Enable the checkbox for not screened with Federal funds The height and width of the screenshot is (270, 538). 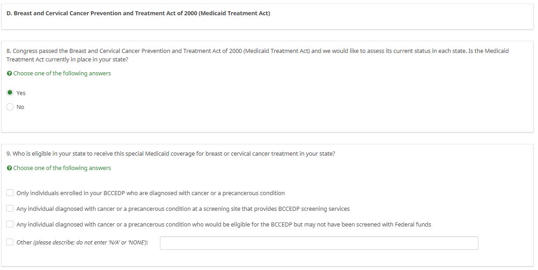pos(10,224)
